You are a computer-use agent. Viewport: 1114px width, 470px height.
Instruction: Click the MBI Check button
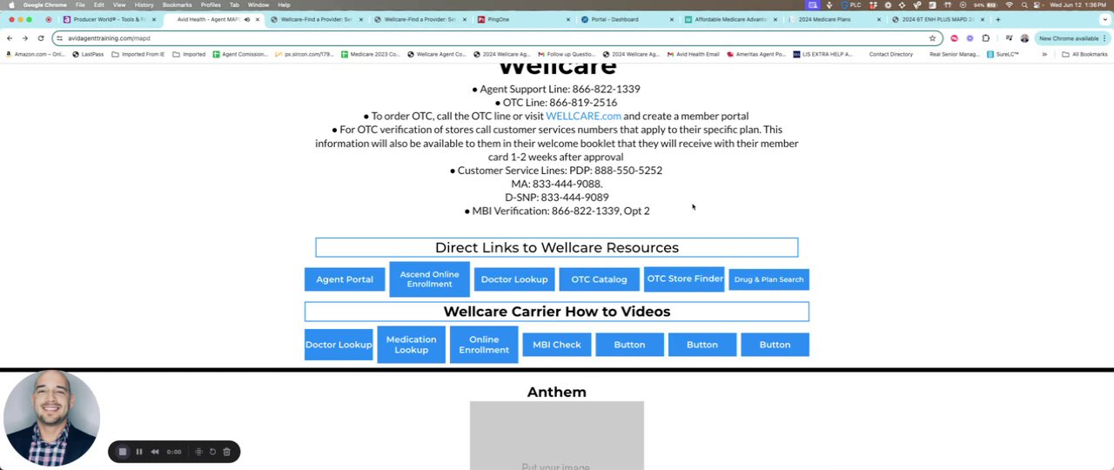point(557,345)
